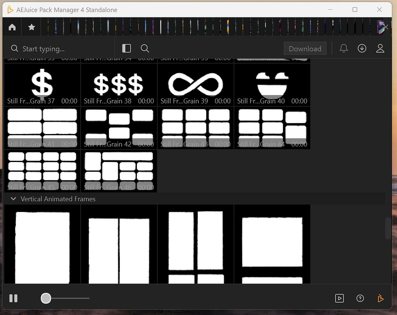Select the infinity symbol Grain 39 thumbnail
This screenshot has height=315, width=397.
click(195, 84)
